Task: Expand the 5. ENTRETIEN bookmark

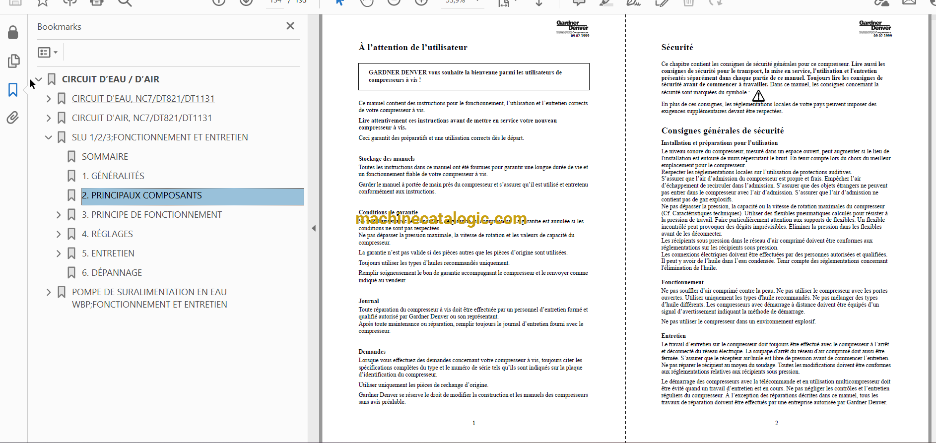Action: tap(59, 253)
